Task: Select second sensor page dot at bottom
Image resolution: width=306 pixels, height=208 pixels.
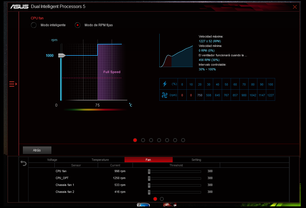Action: [162, 199]
